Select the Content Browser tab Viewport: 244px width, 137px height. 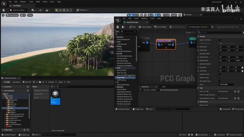(10, 78)
